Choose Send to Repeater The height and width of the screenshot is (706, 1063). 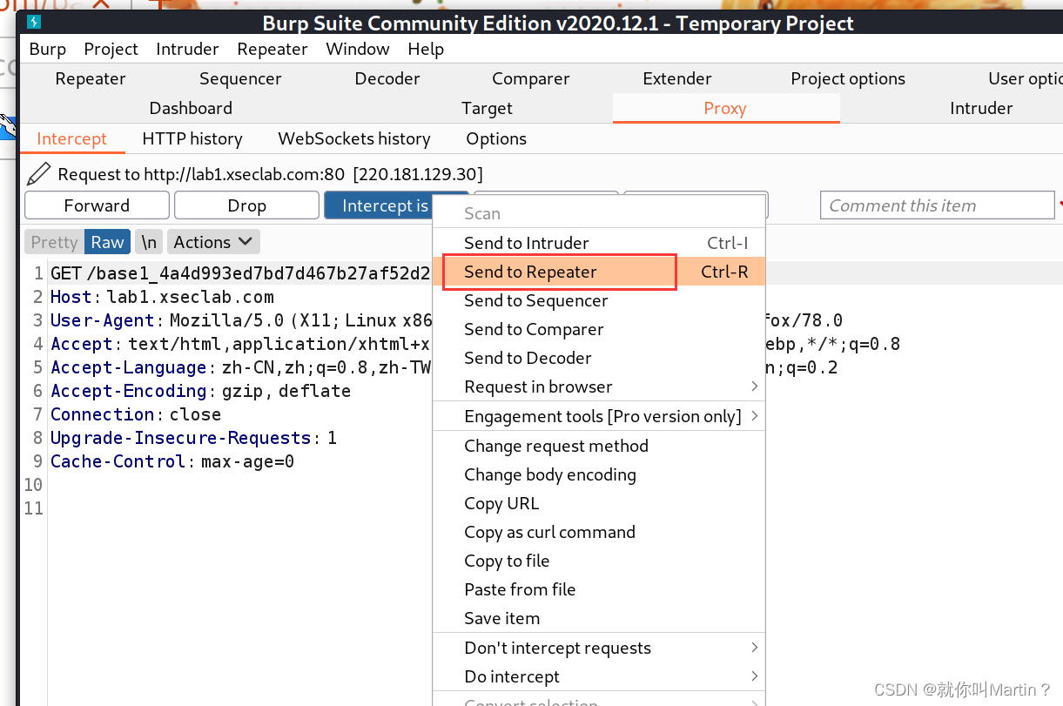(x=599, y=272)
